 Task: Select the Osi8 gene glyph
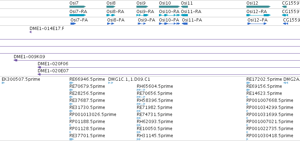(x=111, y=7)
